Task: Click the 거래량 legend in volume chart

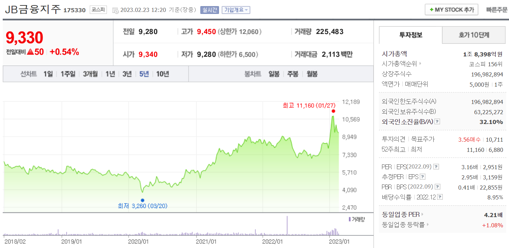Action: (x=357, y=219)
